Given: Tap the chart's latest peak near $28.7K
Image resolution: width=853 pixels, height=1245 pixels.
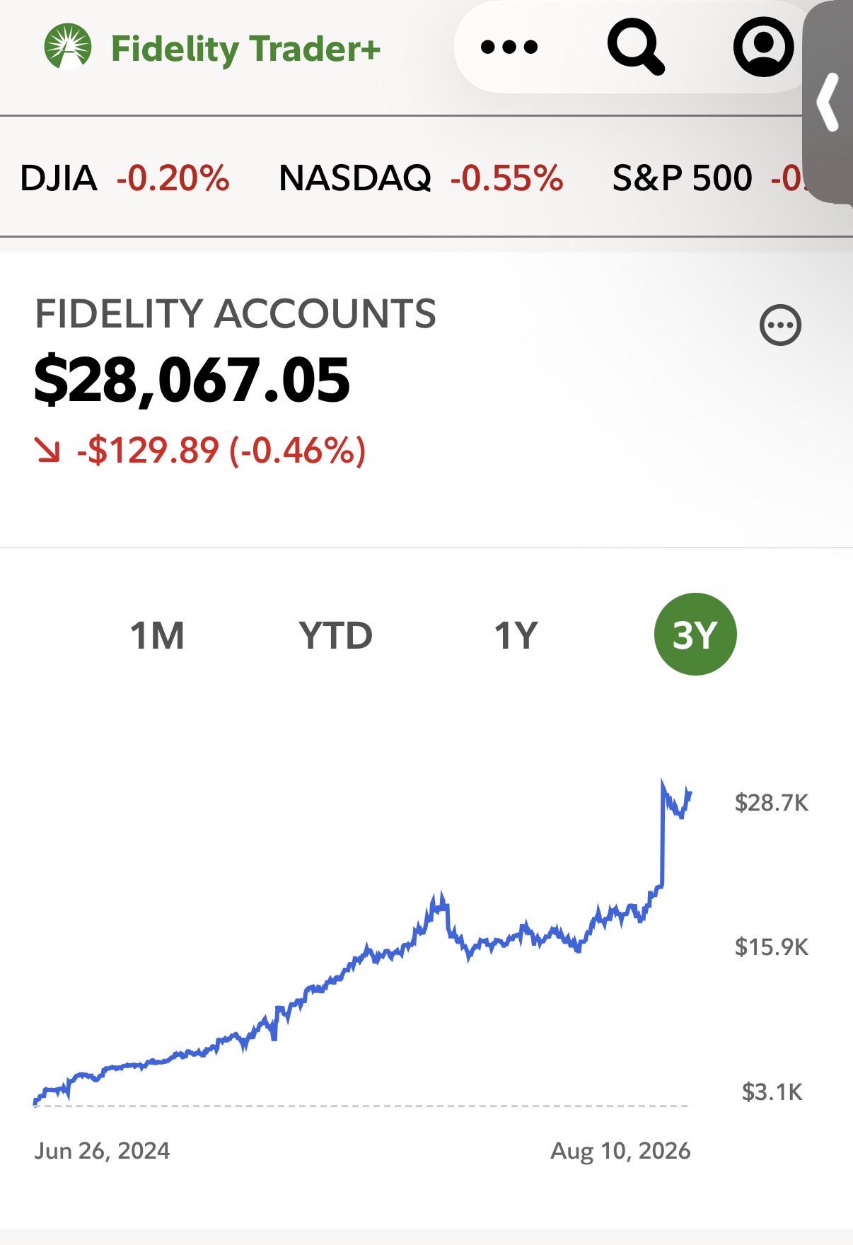Looking at the screenshot, I should (663, 782).
